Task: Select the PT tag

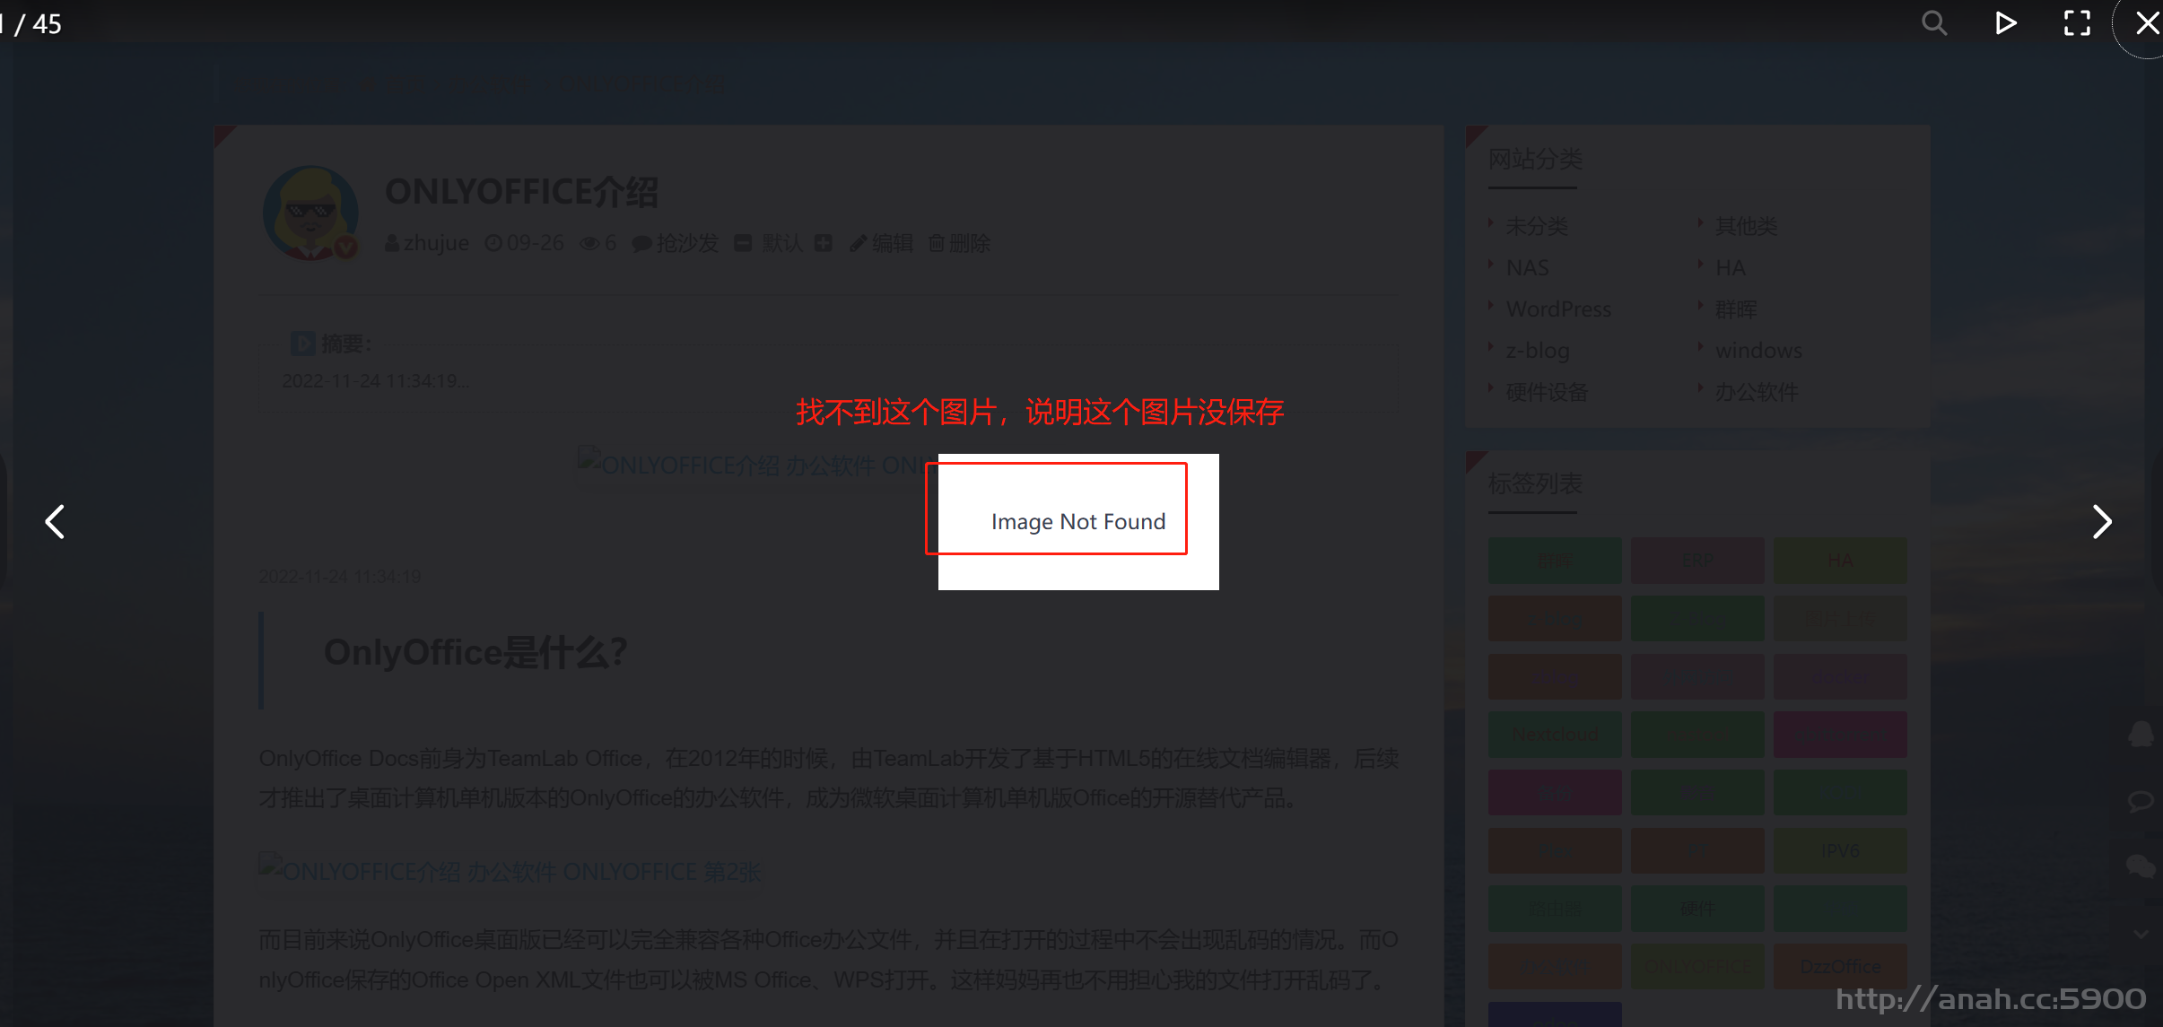Action: point(1697,850)
